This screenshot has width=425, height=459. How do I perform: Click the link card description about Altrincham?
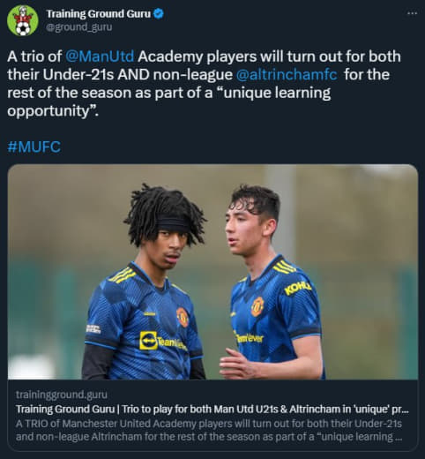[209, 430]
